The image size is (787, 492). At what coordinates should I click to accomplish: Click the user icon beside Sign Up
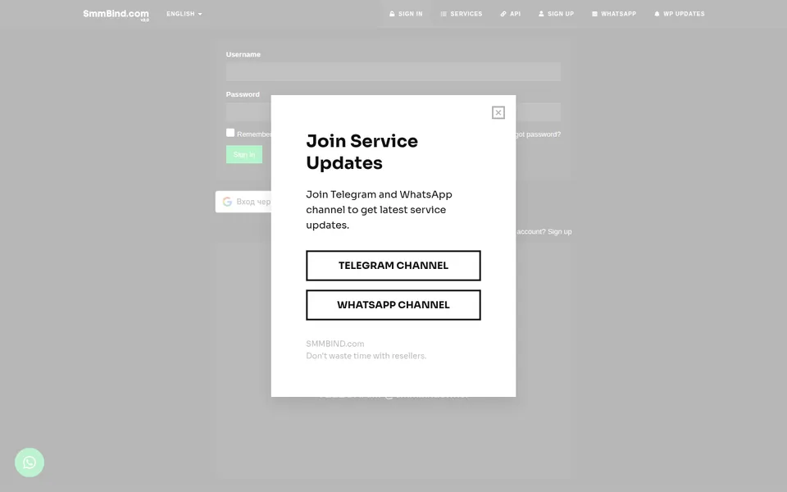[541, 14]
